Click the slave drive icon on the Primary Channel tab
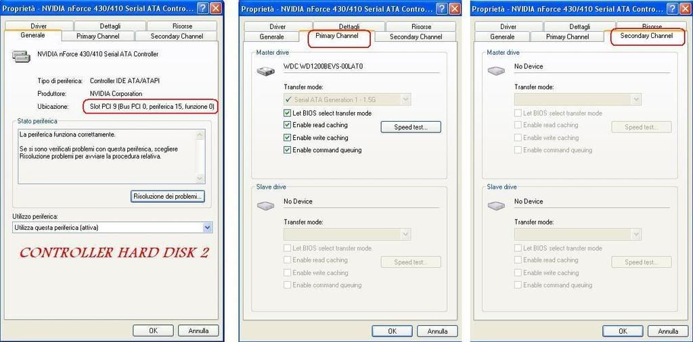Viewport: 693px width, 342px height. (265, 205)
